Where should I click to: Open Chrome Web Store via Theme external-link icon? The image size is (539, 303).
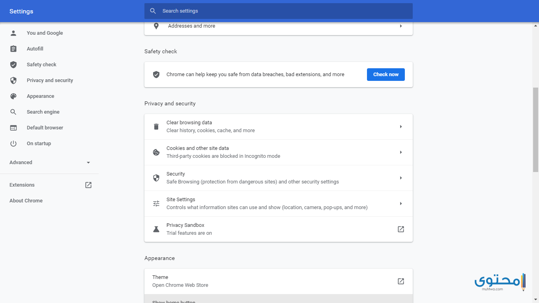point(401,281)
